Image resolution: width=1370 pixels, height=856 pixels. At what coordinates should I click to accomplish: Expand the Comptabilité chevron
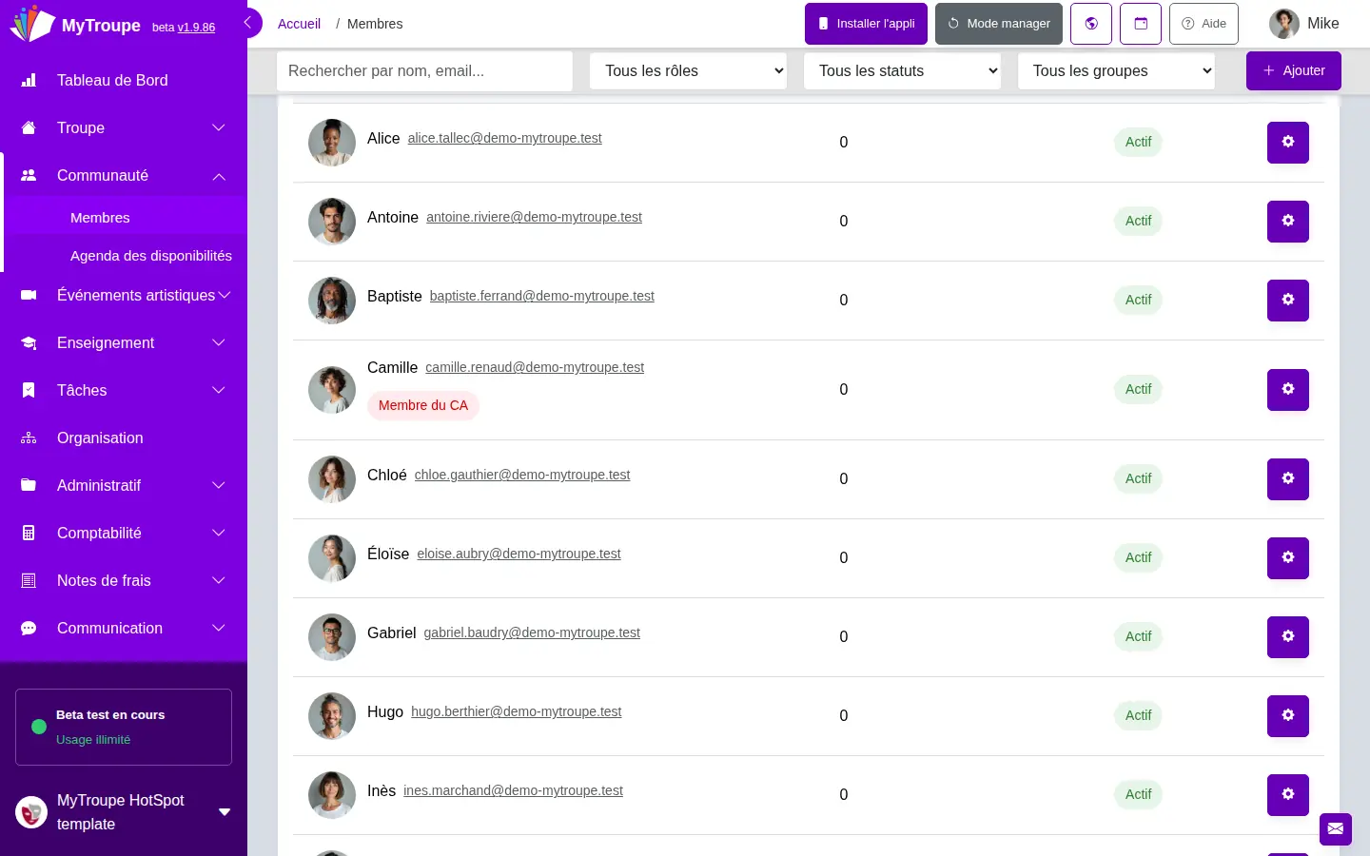point(219,534)
